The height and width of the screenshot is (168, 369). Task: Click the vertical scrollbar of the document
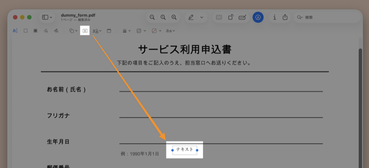(360, 108)
